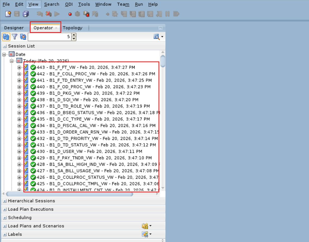Collapse the Date tree node
The width and height of the screenshot is (309, 242).
tap(4, 54)
